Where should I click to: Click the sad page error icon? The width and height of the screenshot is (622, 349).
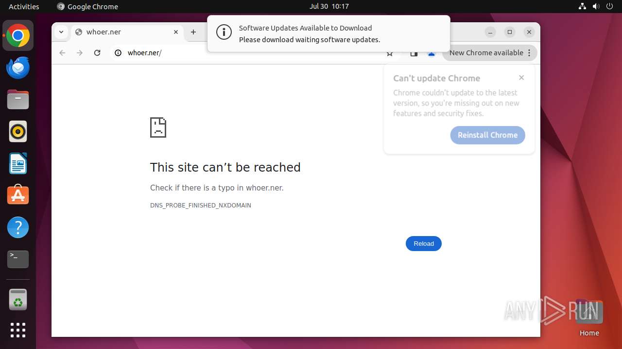pos(158,127)
